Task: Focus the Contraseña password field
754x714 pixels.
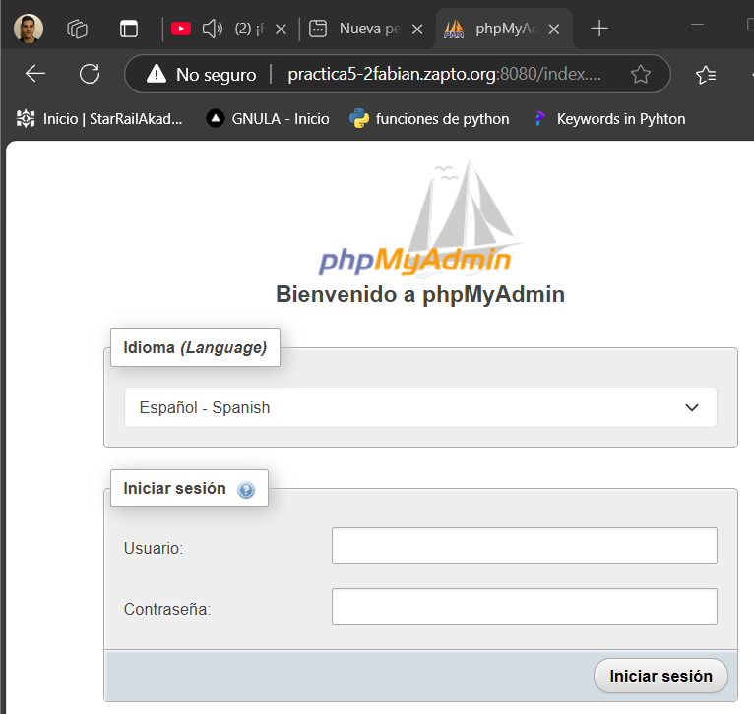Action: (524, 607)
